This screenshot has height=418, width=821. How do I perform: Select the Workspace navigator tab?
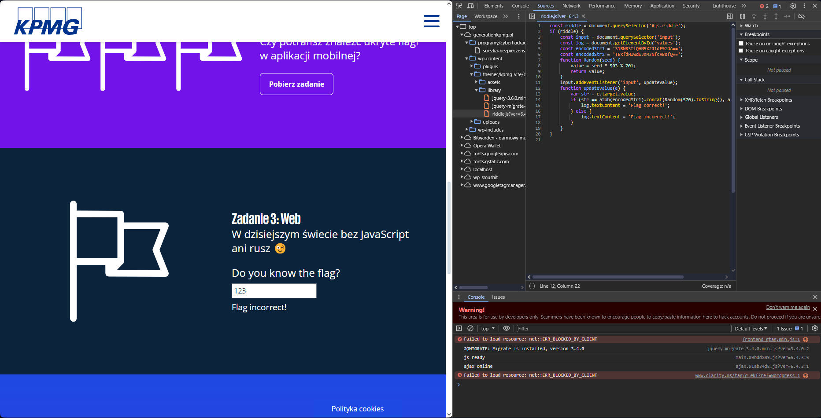click(x=486, y=16)
